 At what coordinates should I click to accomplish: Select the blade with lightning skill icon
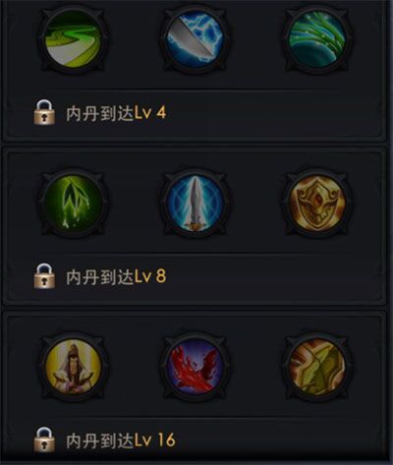[x=196, y=39]
